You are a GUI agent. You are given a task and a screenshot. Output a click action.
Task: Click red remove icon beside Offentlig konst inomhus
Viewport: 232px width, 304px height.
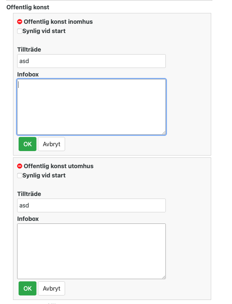tap(20, 22)
